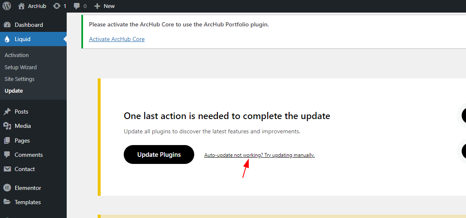
Task: Follow the Activate ArcHub Core link
Action: (x=117, y=39)
